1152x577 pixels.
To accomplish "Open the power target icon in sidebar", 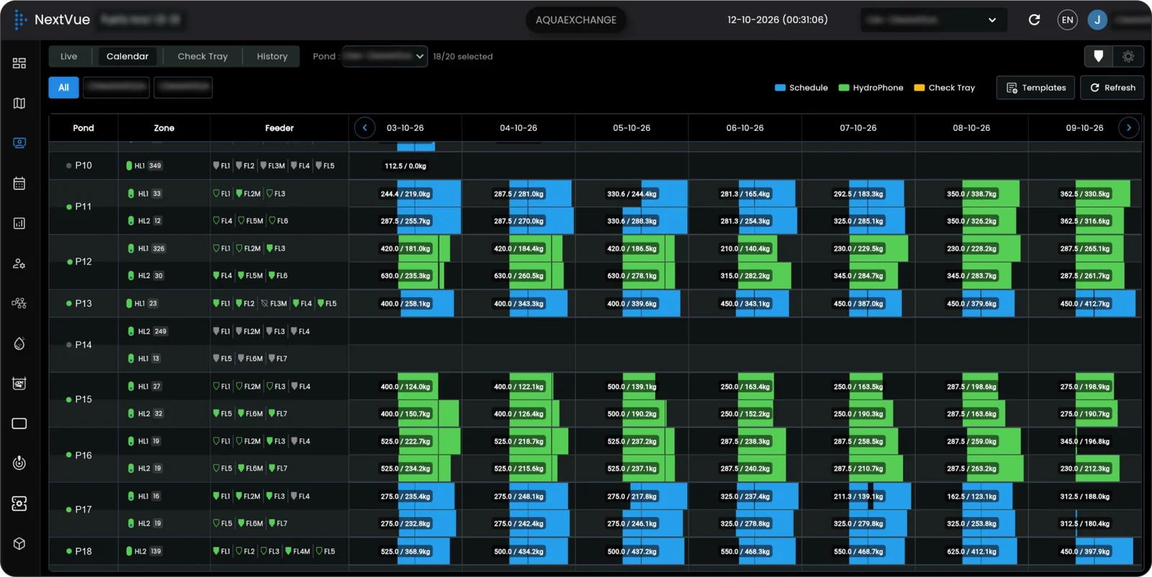I will [19, 463].
